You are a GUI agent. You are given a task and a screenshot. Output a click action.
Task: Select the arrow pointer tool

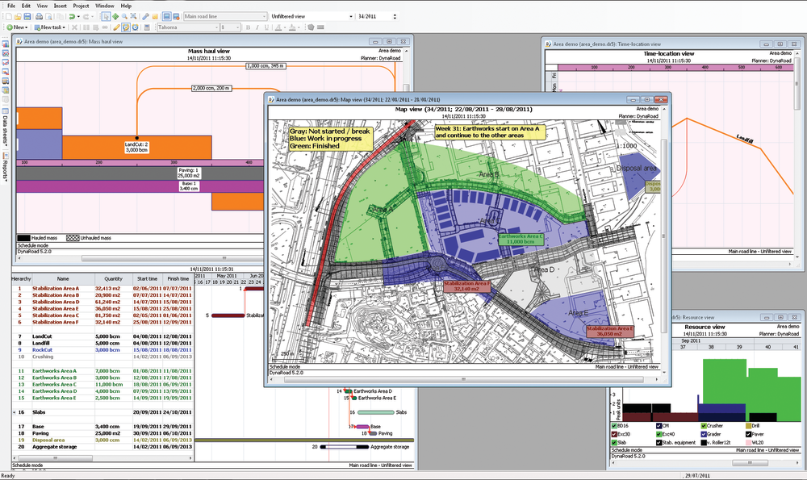[106, 16]
